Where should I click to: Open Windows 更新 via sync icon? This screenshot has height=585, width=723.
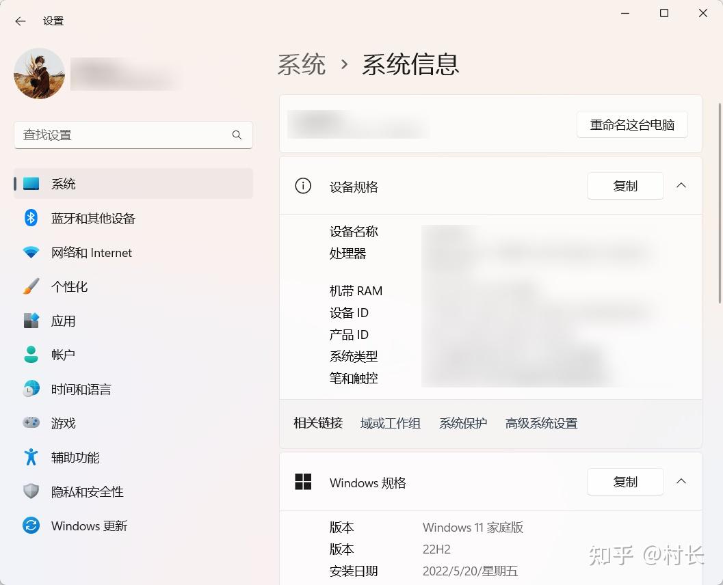pos(31,526)
